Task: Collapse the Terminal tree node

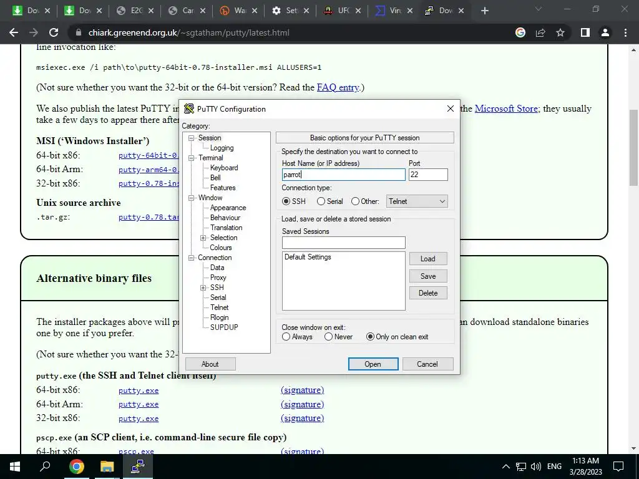Action: coord(191,158)
